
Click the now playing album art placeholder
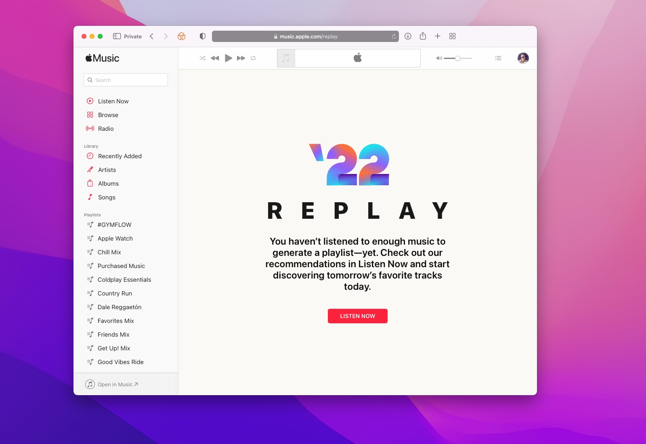pyautogui.click(x=286, y=58)
